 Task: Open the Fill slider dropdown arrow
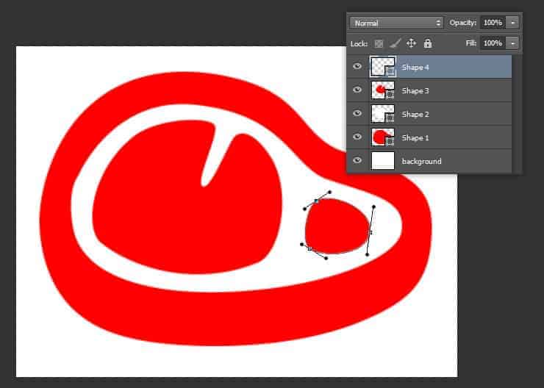point(512,43)
